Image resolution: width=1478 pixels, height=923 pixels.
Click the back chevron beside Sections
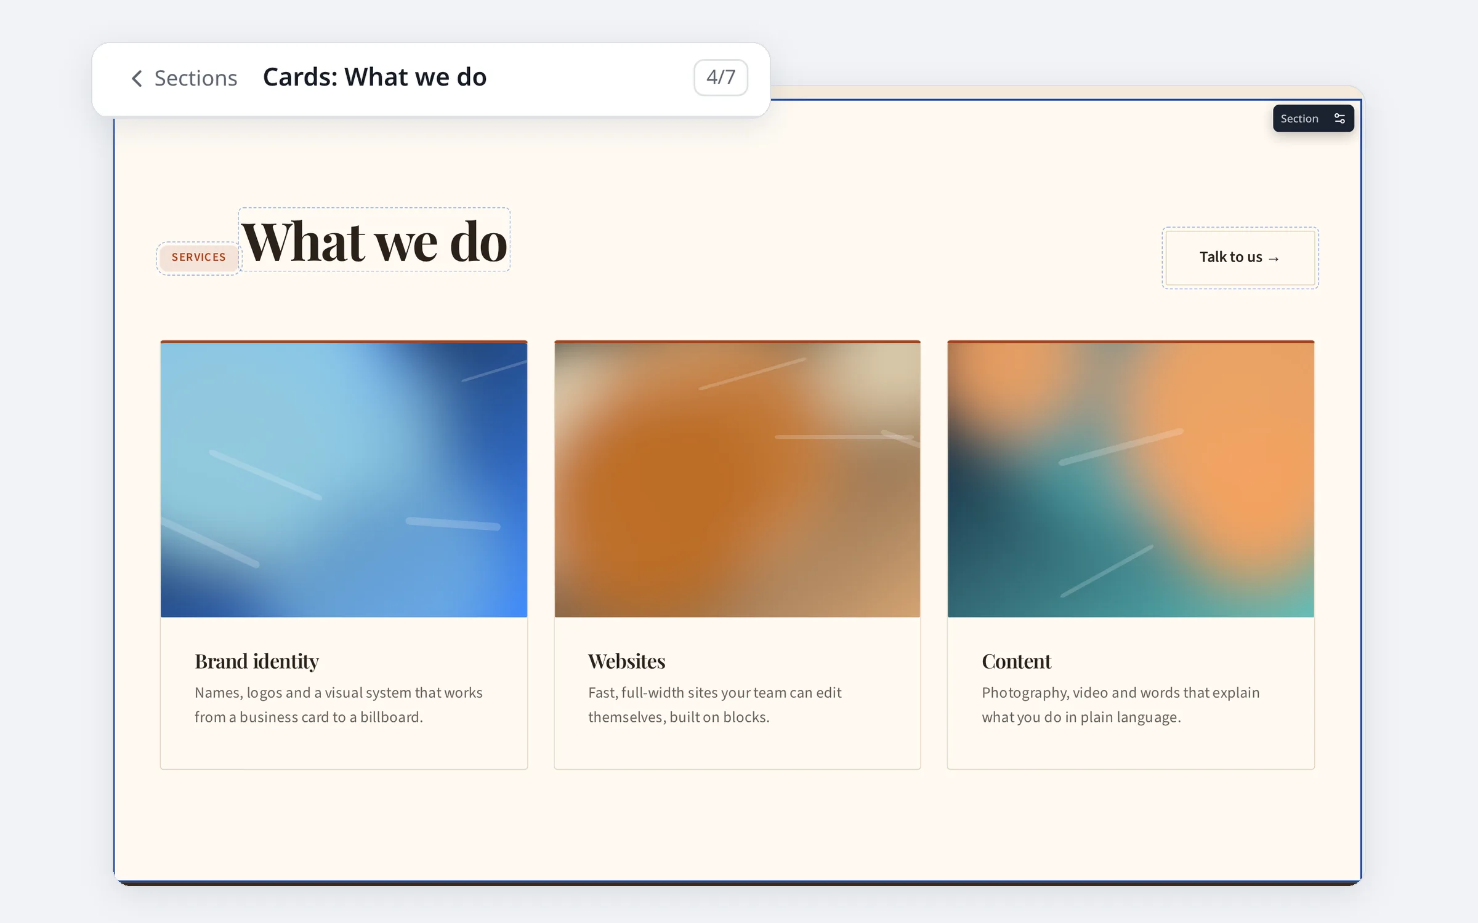137,78
